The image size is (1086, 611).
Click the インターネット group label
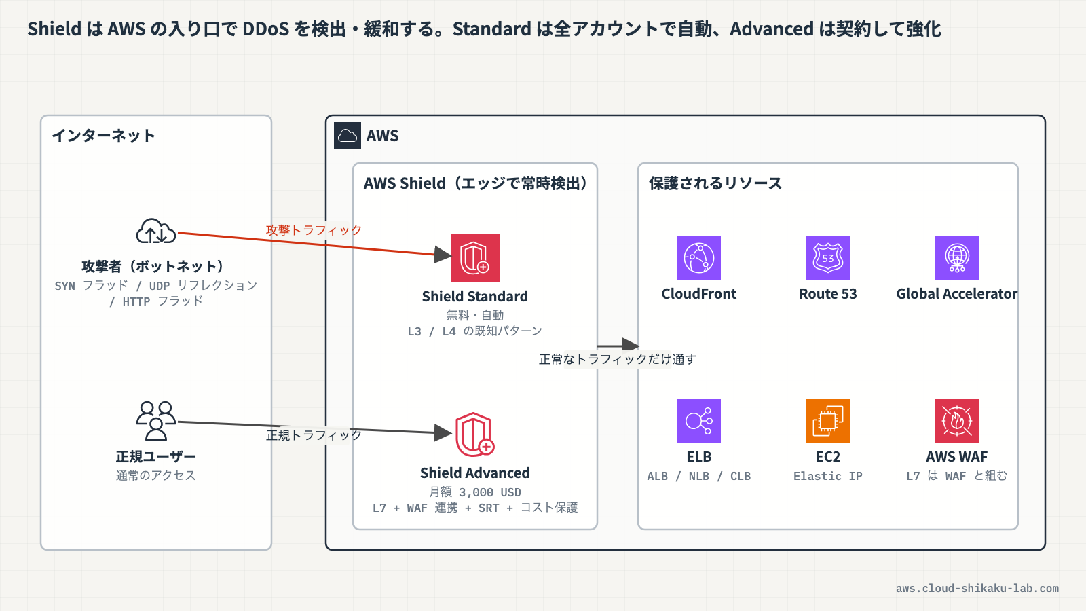pos(103,136)
